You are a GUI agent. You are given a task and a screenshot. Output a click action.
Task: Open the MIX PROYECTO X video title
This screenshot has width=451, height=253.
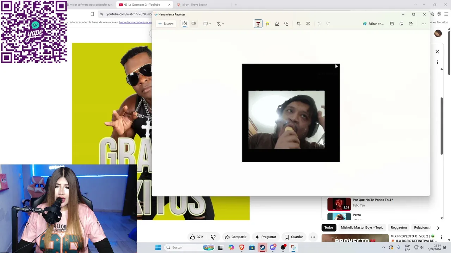pyautogui.click(x=412, y=238)
